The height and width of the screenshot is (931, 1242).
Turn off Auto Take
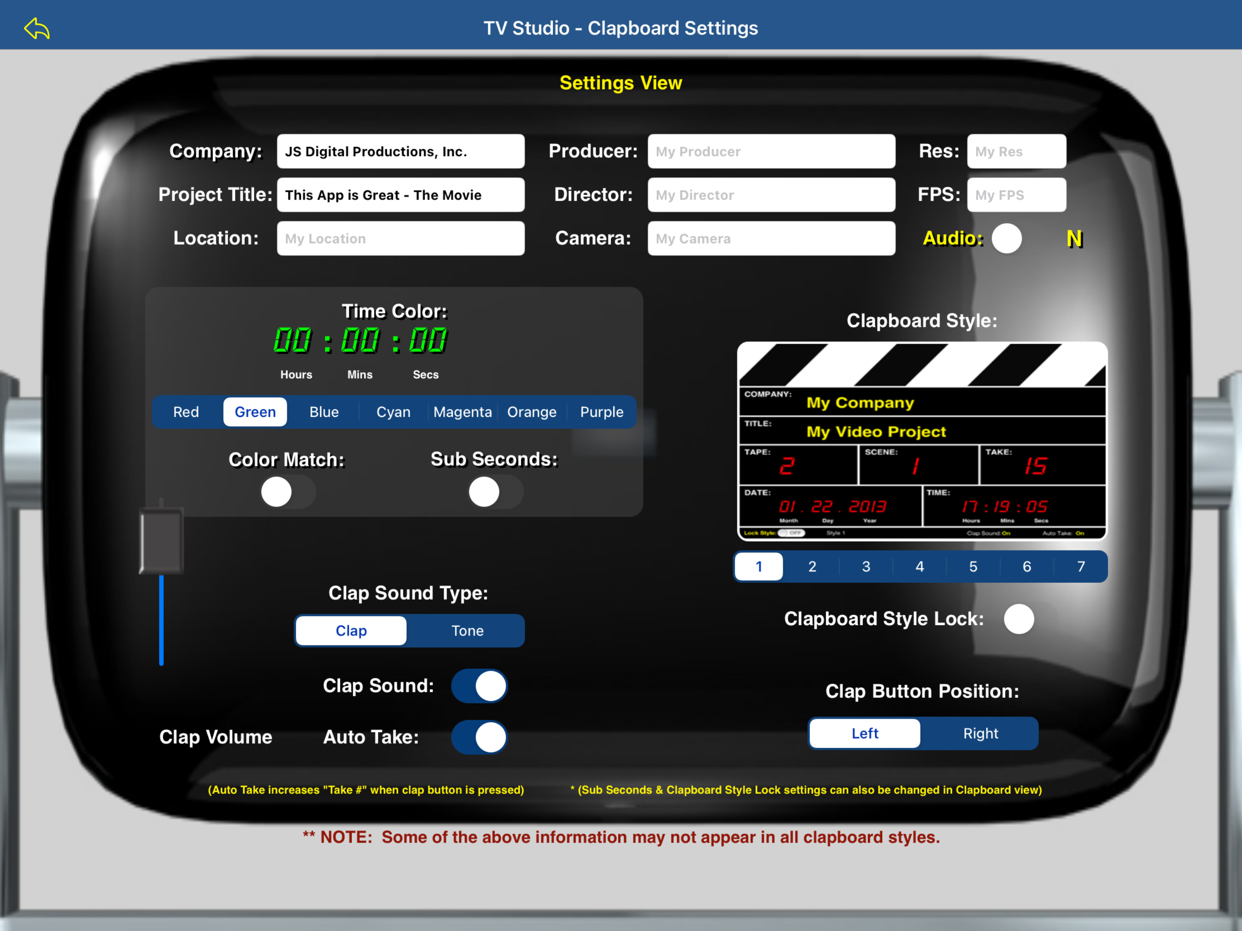(479, 737)
